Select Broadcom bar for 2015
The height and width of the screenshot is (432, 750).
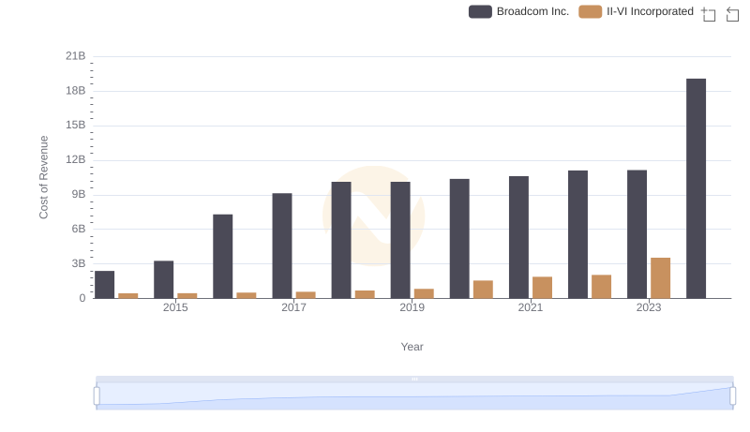[x=163, y=279]
